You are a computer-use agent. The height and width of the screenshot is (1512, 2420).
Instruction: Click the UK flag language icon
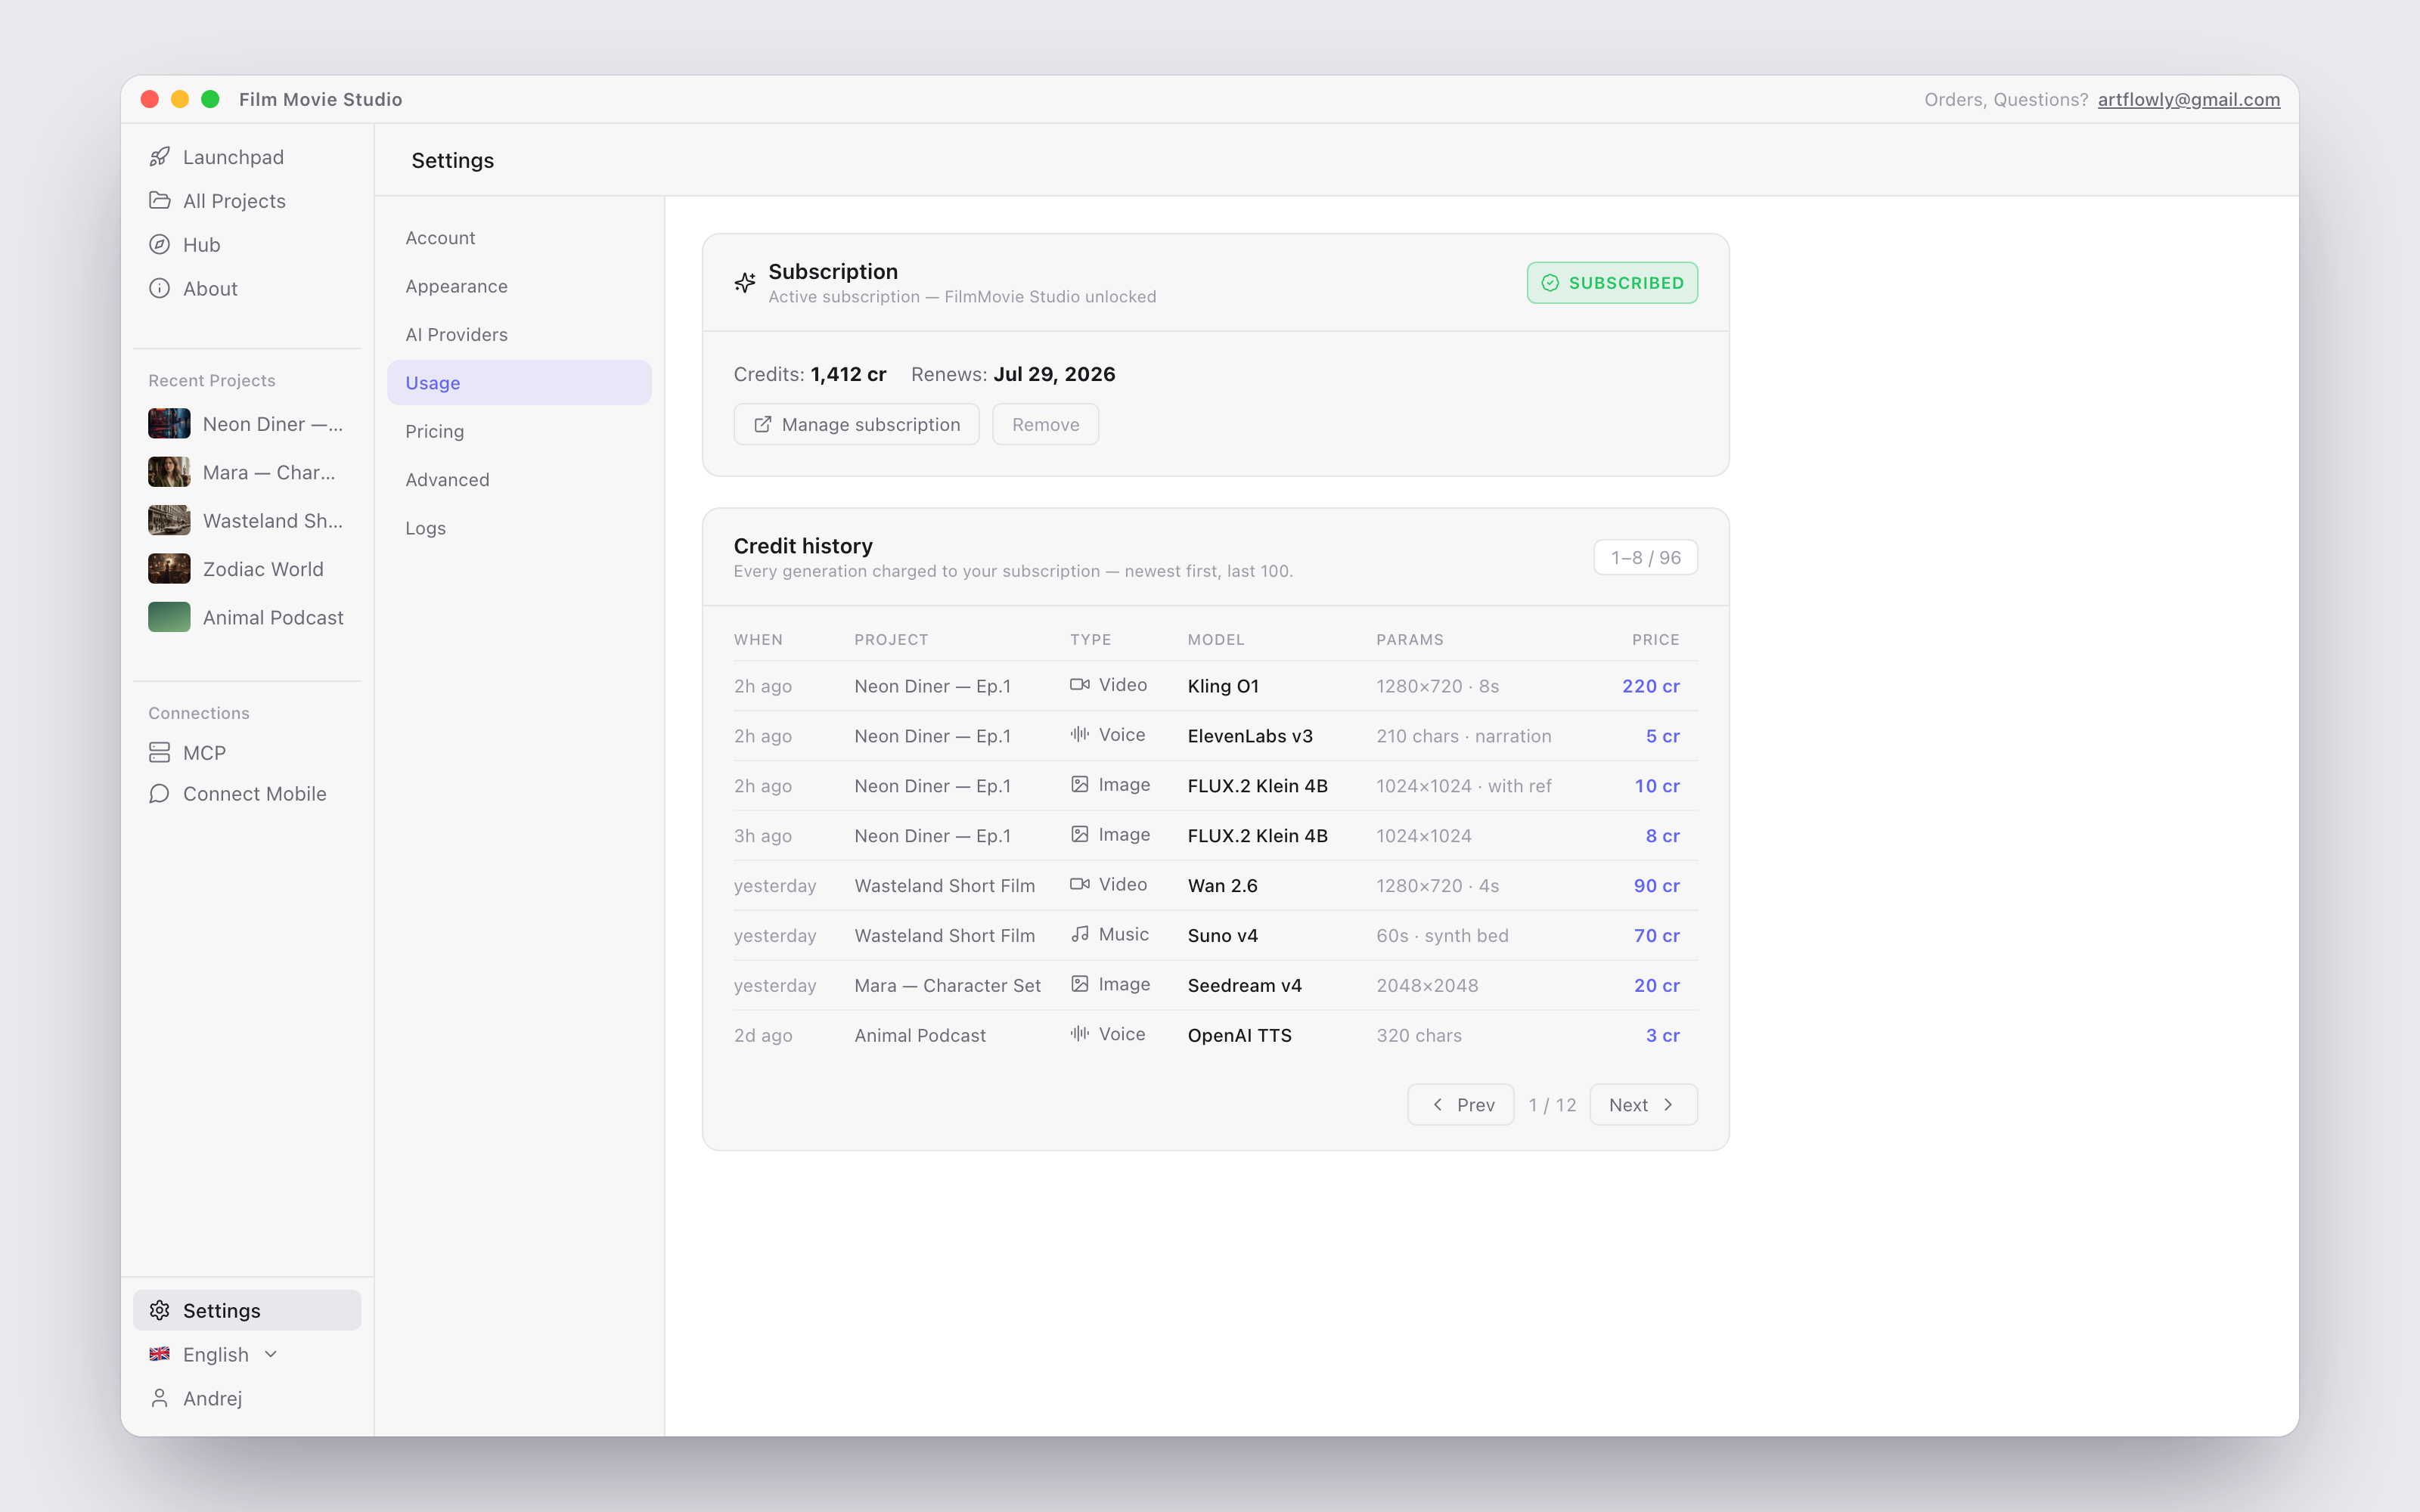coord(159,1354)
